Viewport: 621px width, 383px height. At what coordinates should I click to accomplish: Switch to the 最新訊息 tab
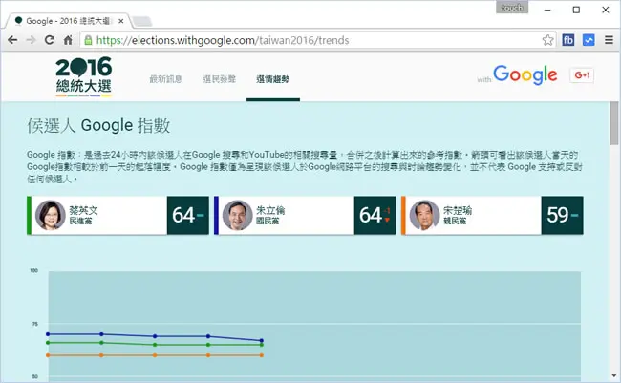point(166,79)
